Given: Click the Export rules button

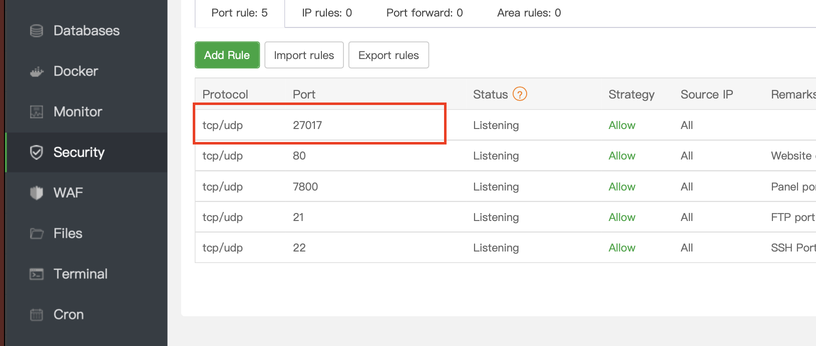Looking at the screenshot, I should pos(388,55).
